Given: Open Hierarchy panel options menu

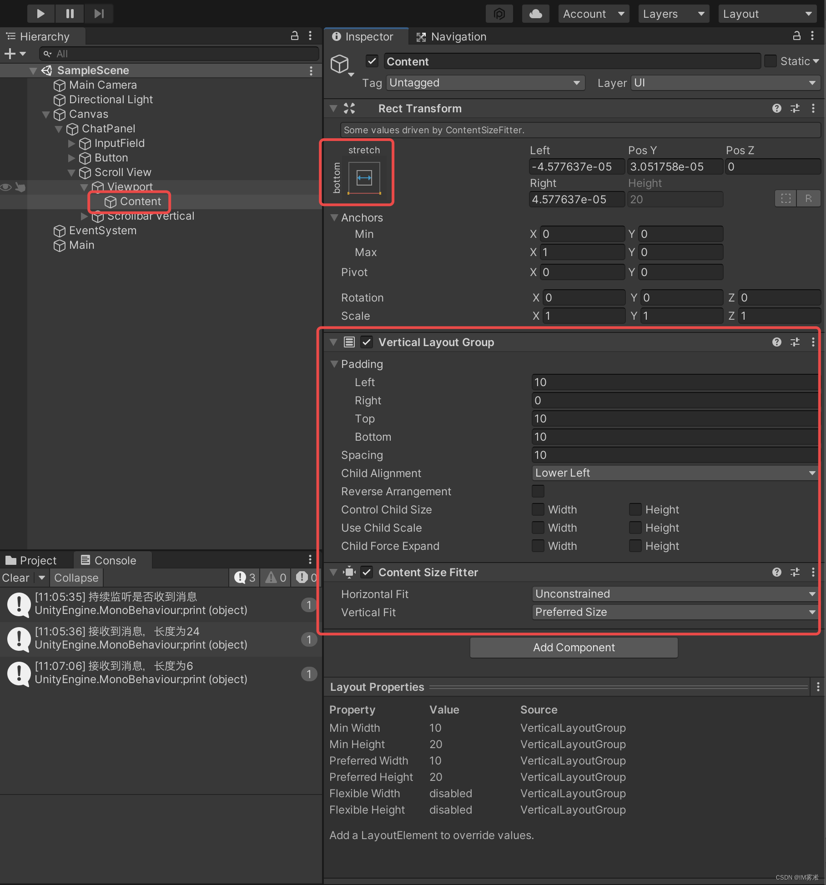Looking at the screenshot, I should pos(310,36).
